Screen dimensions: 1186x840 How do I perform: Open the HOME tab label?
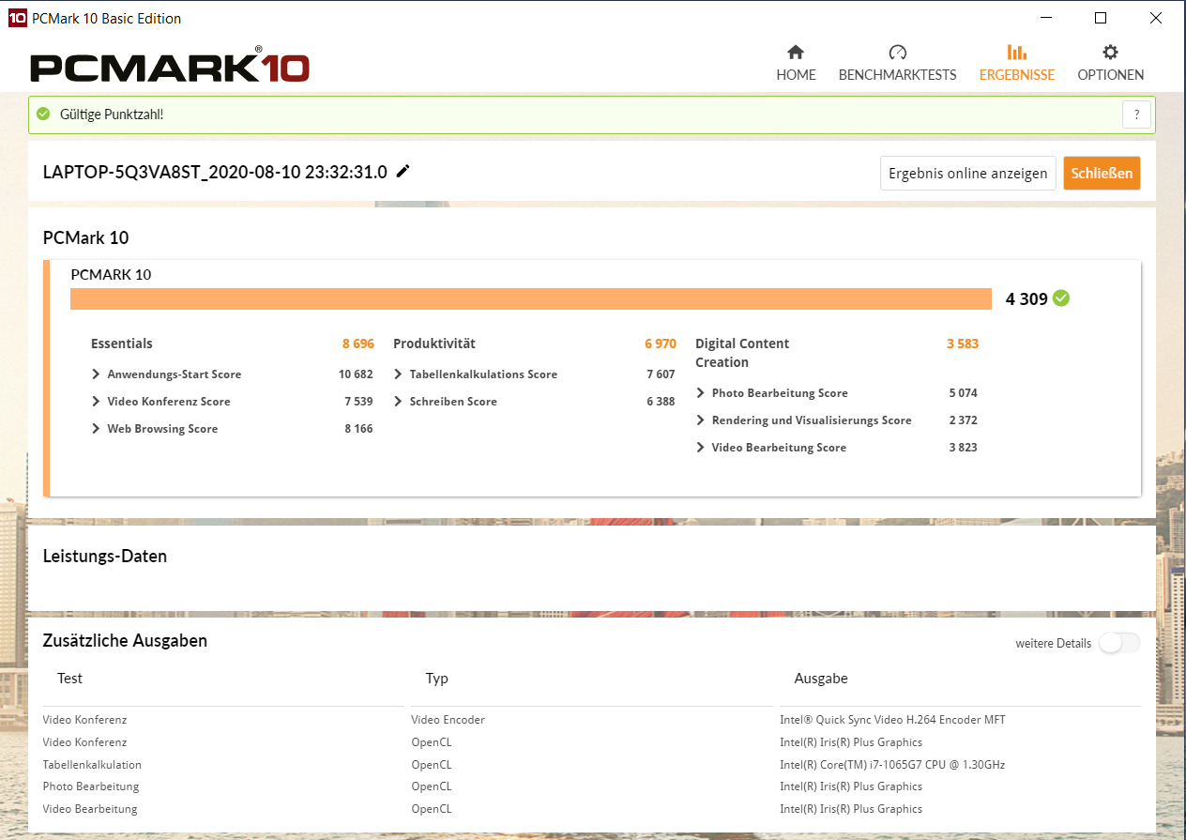click(x=796, y=75)
